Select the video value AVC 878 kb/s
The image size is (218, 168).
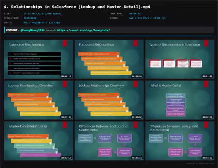pyautogui.click(x=147, y=18)
